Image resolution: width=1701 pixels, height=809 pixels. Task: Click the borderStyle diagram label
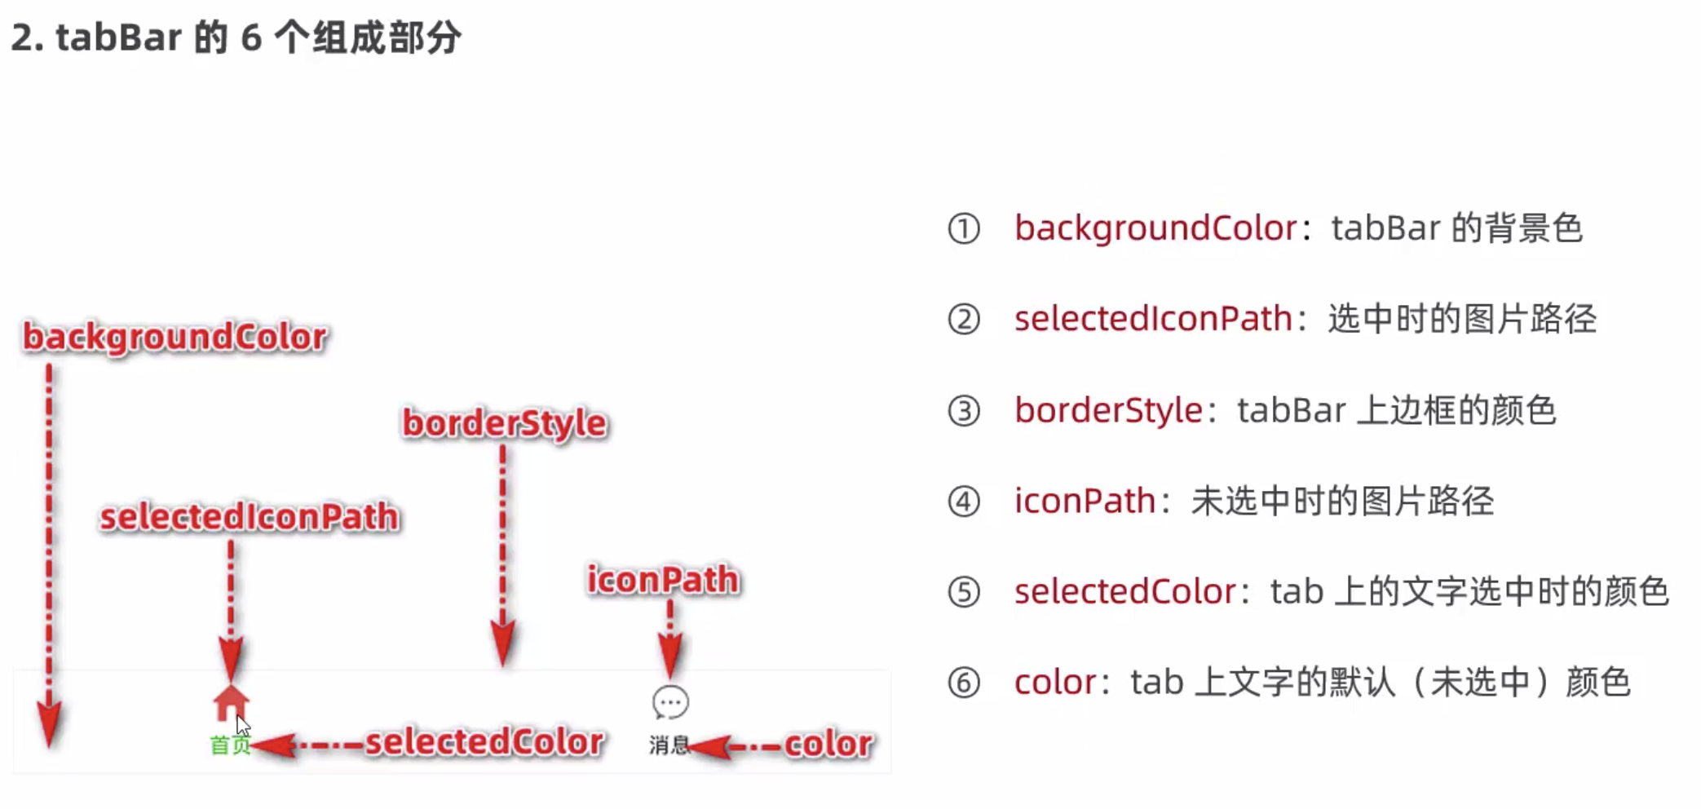tap(505, 423)
